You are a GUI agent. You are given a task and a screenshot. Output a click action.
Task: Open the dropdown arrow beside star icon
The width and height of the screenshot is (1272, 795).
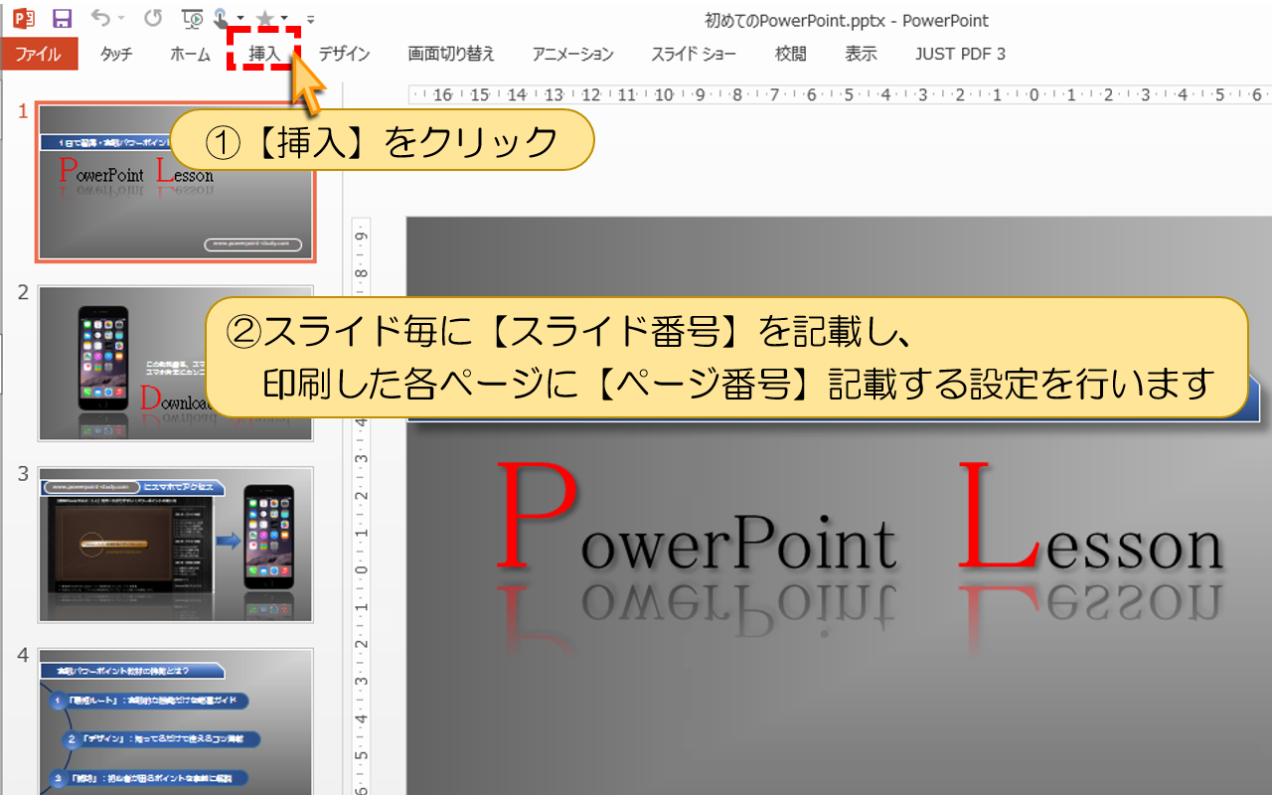(285, 19)
